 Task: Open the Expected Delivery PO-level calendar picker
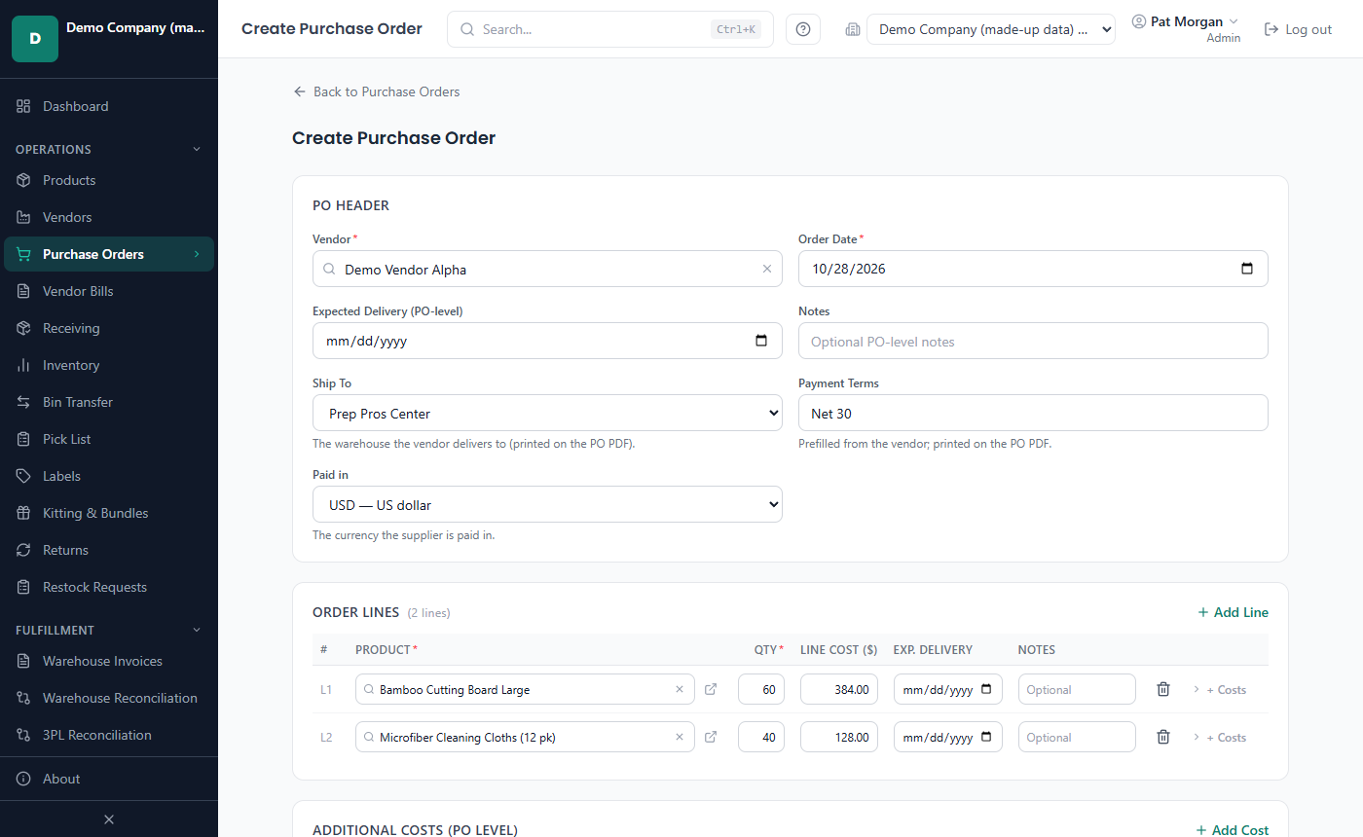(x=761, y=342)
